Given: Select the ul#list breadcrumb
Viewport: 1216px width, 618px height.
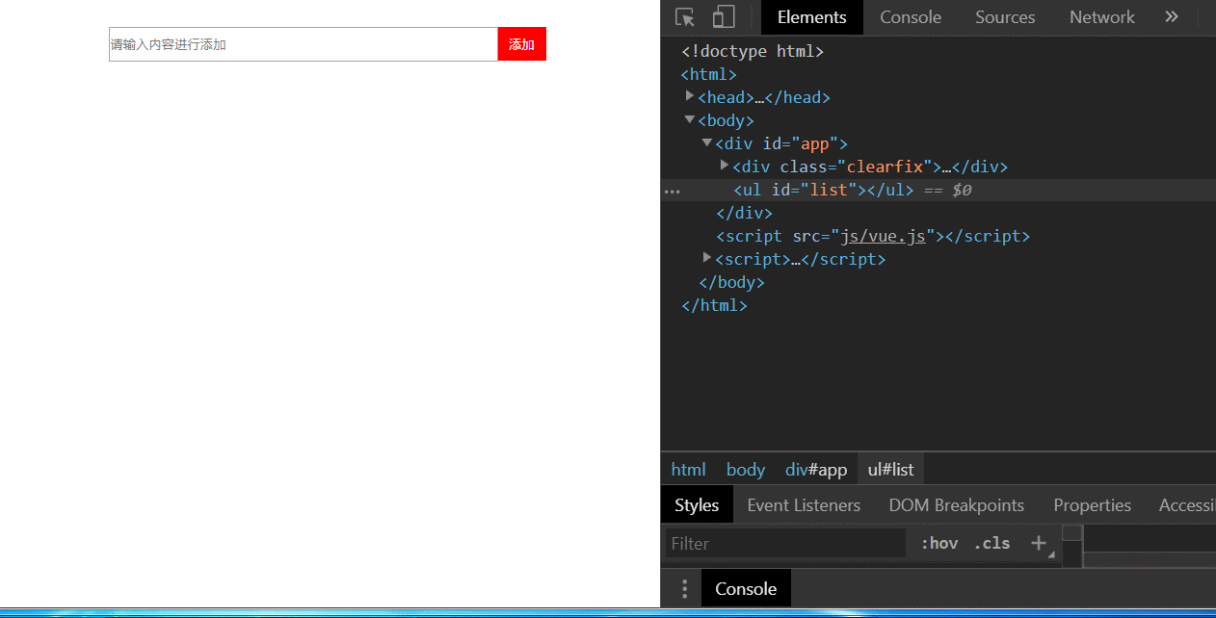Looking at the screenshot, I should click(890, 470).
